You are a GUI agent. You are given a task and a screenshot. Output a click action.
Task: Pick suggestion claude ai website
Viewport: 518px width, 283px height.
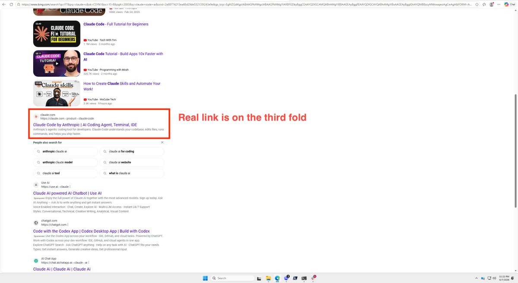[x=132, y=162]
